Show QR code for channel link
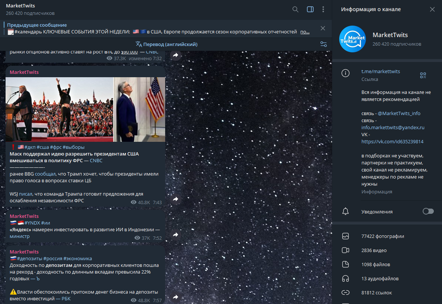Viewport: 442px width, 304px height. click(423, 75)
